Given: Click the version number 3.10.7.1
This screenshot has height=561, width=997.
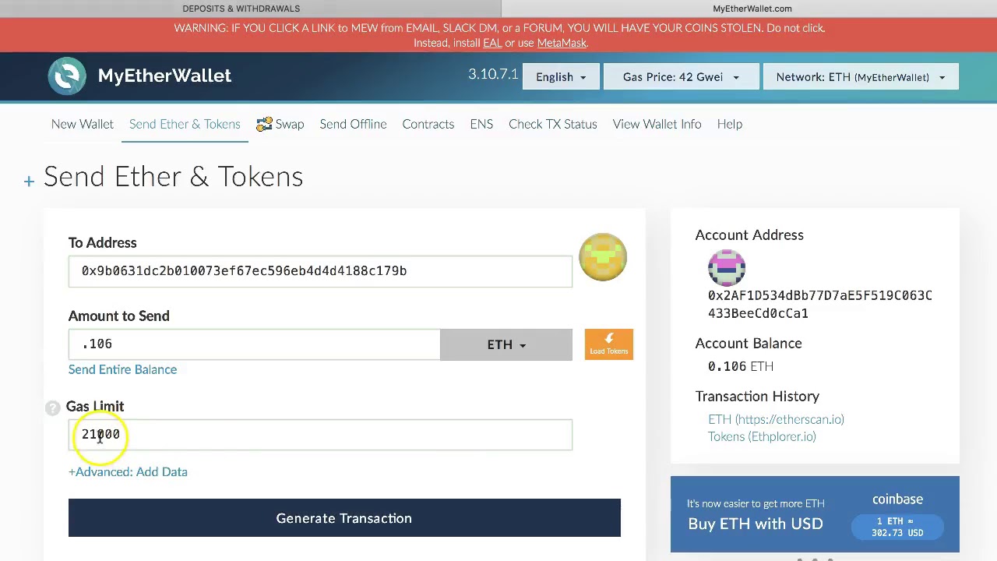Looking at the screenshot, I should point(493,74).
